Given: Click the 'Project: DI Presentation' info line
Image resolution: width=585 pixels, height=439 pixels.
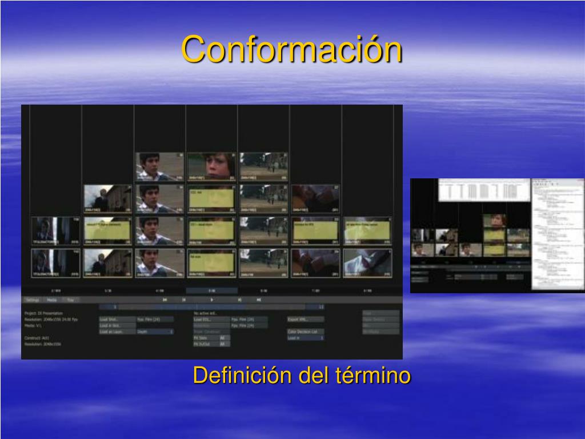Looking at the screenshot, I should pos(43,313).
